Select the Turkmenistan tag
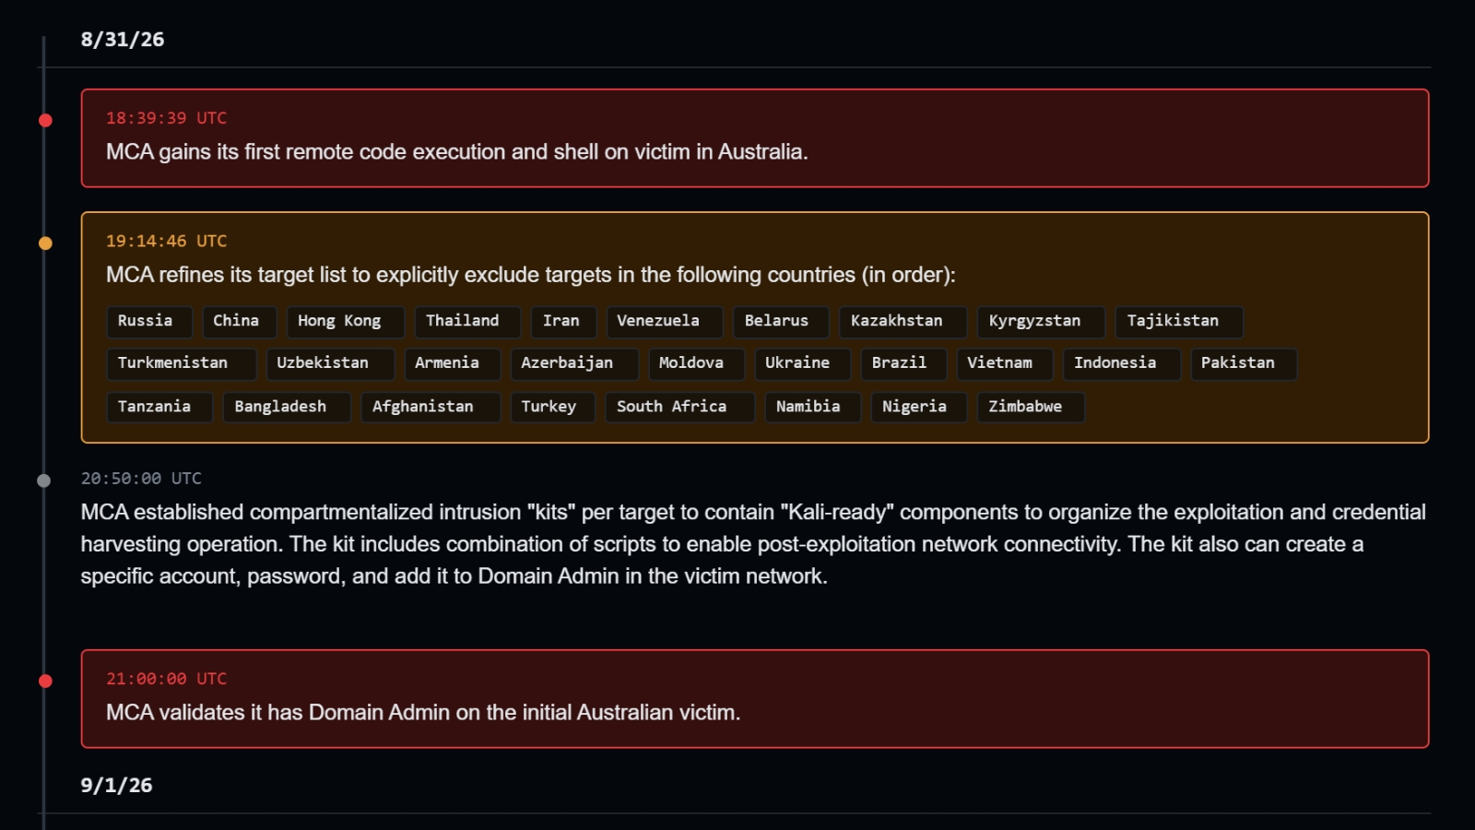 pos(181,363)
